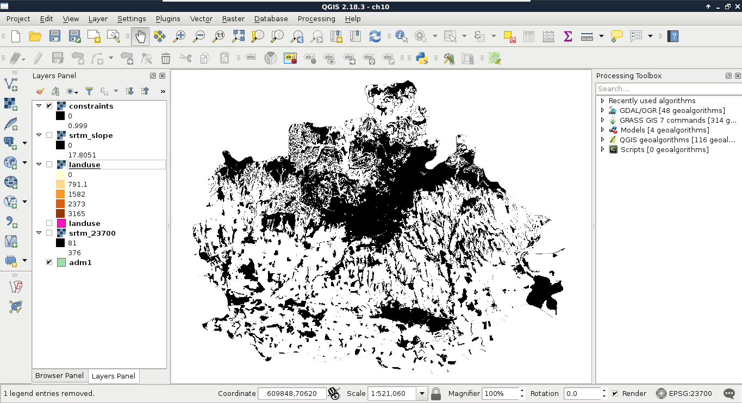Click the Open Project folder icon

(x=35, y=36)
